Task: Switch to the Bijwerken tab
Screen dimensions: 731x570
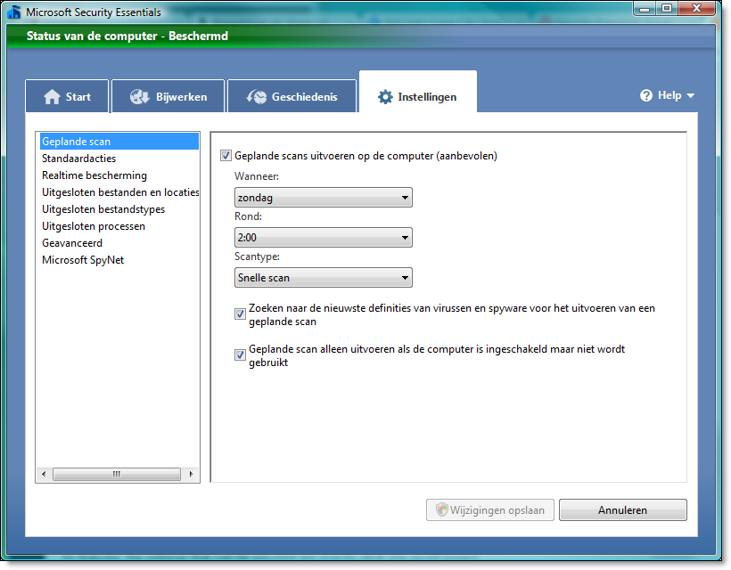Action: pyautogui.click(x=168, y=96)
